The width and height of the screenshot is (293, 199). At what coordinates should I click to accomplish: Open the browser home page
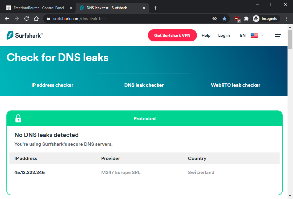[36, 19]
